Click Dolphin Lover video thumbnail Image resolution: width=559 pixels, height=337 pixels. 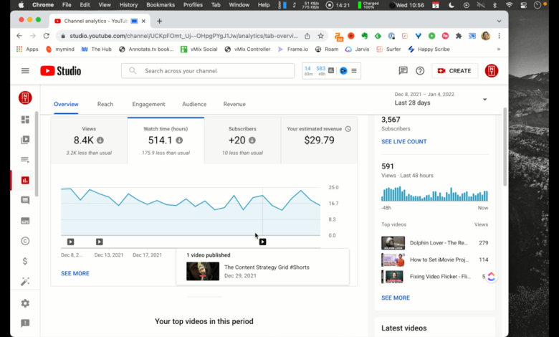pyautogui.click(x=393, y=243)
